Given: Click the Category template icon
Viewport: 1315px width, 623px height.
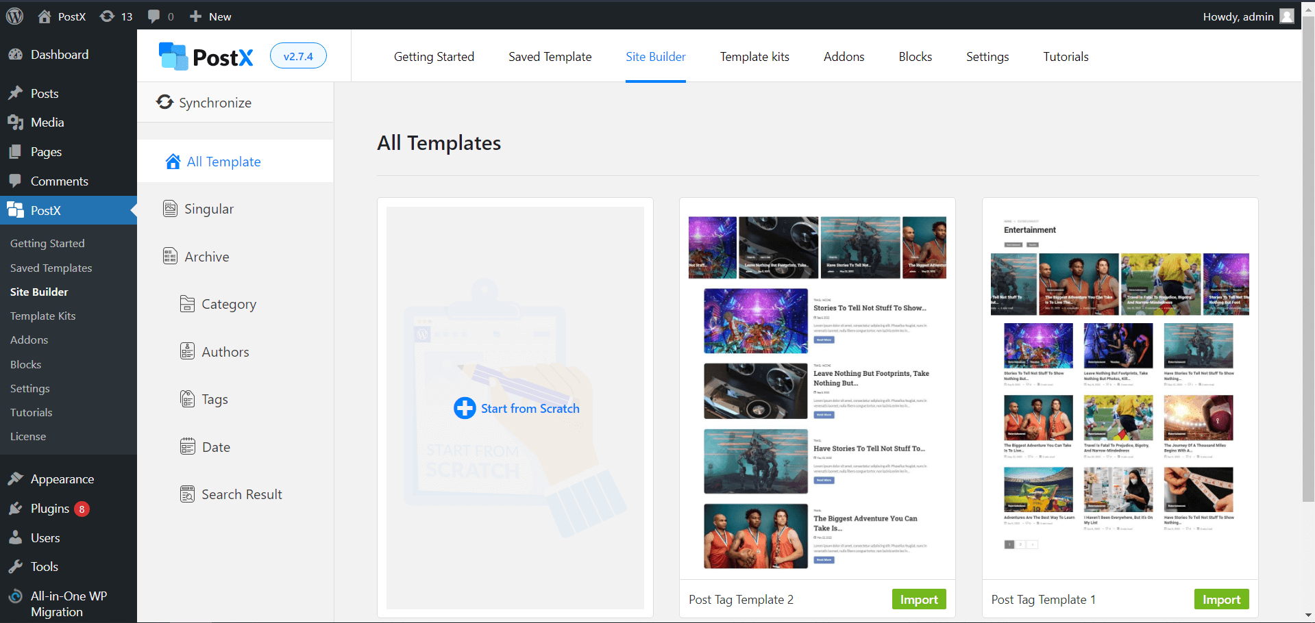Looking at the screenshot, I should (187, 304).
